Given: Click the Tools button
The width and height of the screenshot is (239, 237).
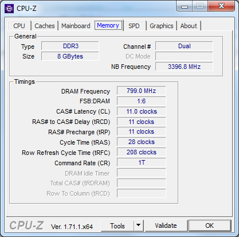Looking at the screenshot, I should pyautogui.click(x=117, y=226).
